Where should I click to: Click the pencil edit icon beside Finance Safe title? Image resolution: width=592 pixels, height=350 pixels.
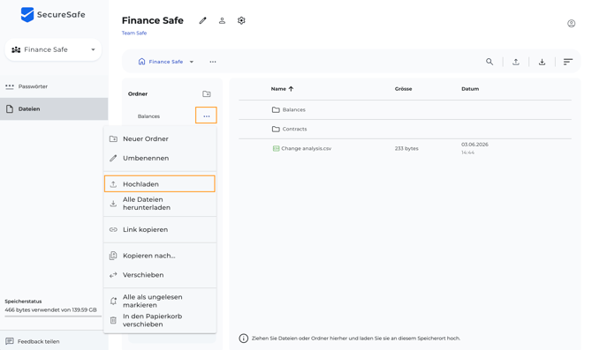click(202, 21)
